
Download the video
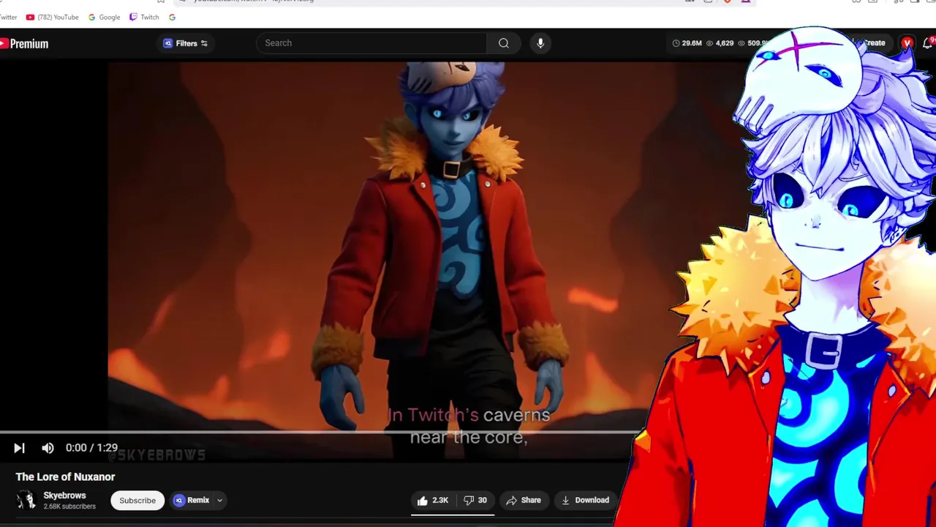pos(585,501)
